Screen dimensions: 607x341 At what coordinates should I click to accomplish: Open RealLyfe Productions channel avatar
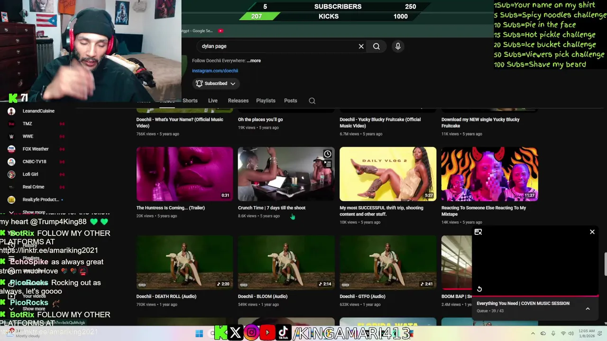click(x=11, y=200)
